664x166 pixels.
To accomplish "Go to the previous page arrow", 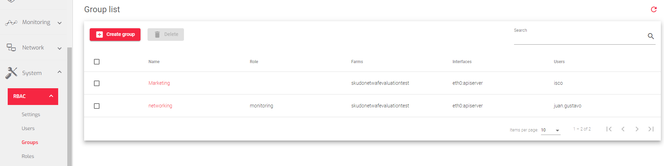I will tap(623, 129).
